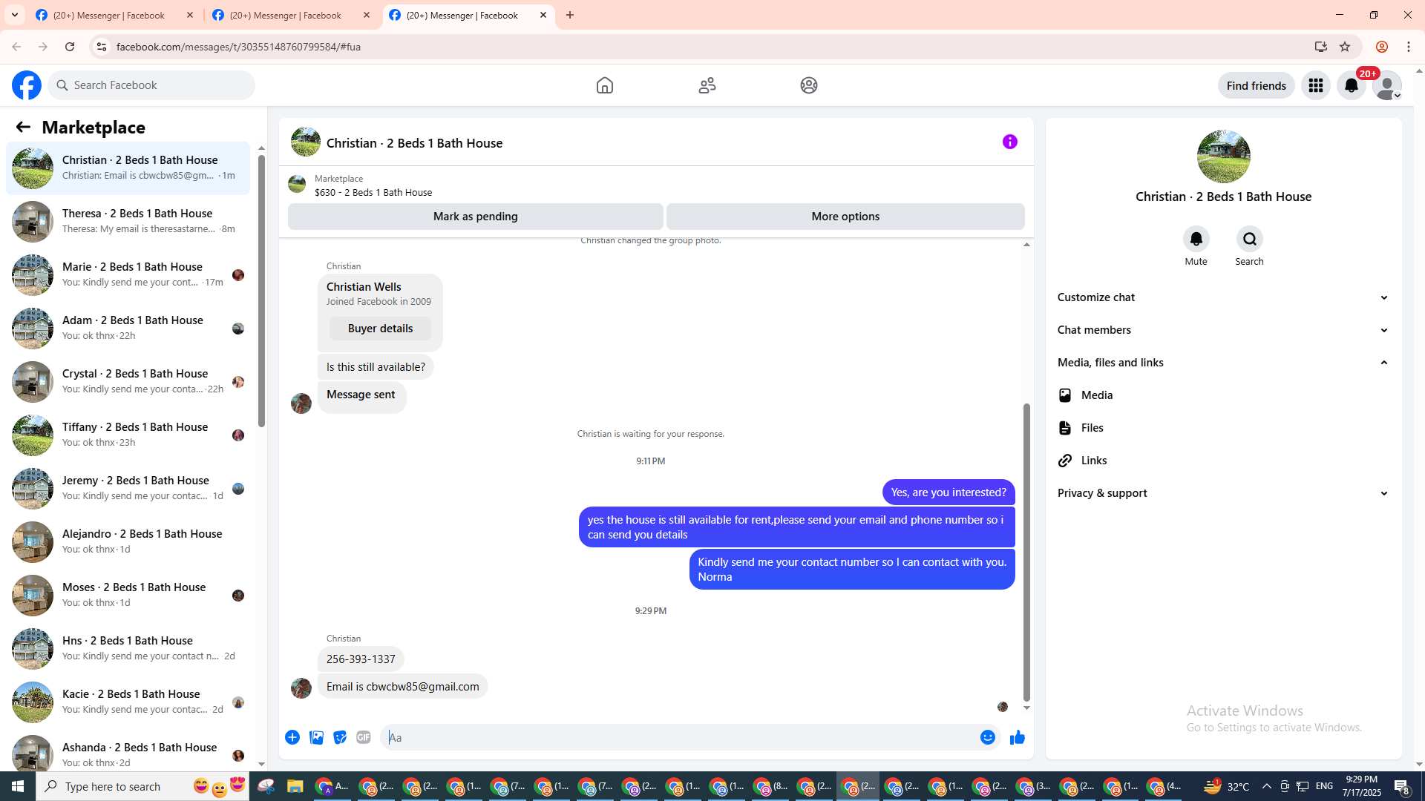The width and height of the screenshot is (1425, 801).
Task: Click the Search Facebook field
Action: tap(151, 85)
